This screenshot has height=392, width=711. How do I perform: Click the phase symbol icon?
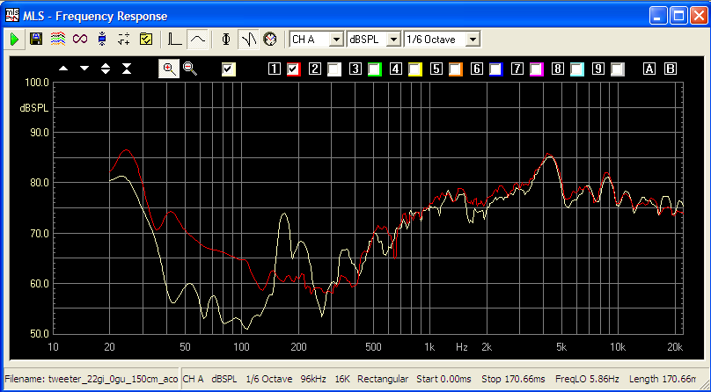(x=226, y=40)
